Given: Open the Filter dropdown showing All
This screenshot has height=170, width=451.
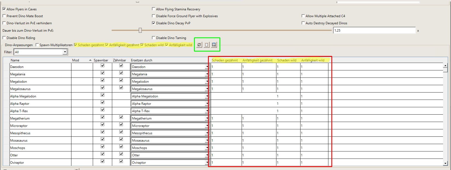Looking at the screenshot, I should 65,52.
